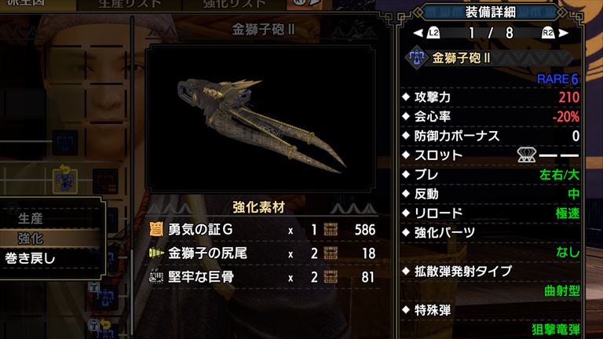Click the 堅牢な巨骨 bone material icon
Viewport: 603px width, 339px height.
[x=156, y=277]
